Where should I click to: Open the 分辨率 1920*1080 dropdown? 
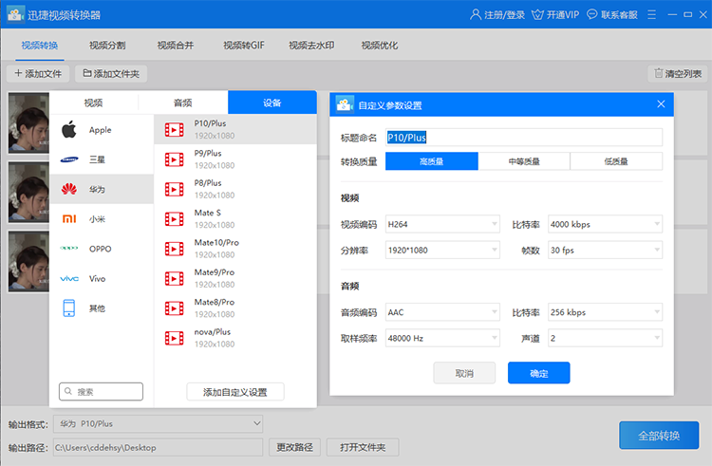coord(442,250)
